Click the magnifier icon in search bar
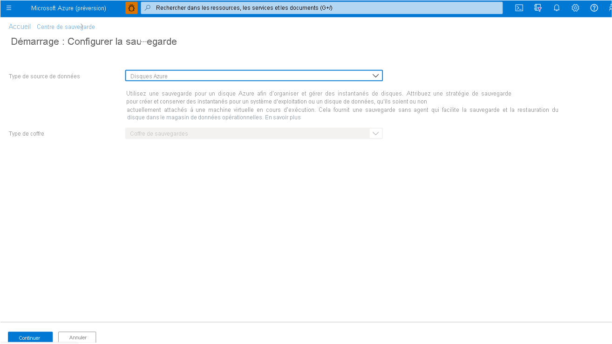The height and width of the screenshot is (344, 612). 148,8
